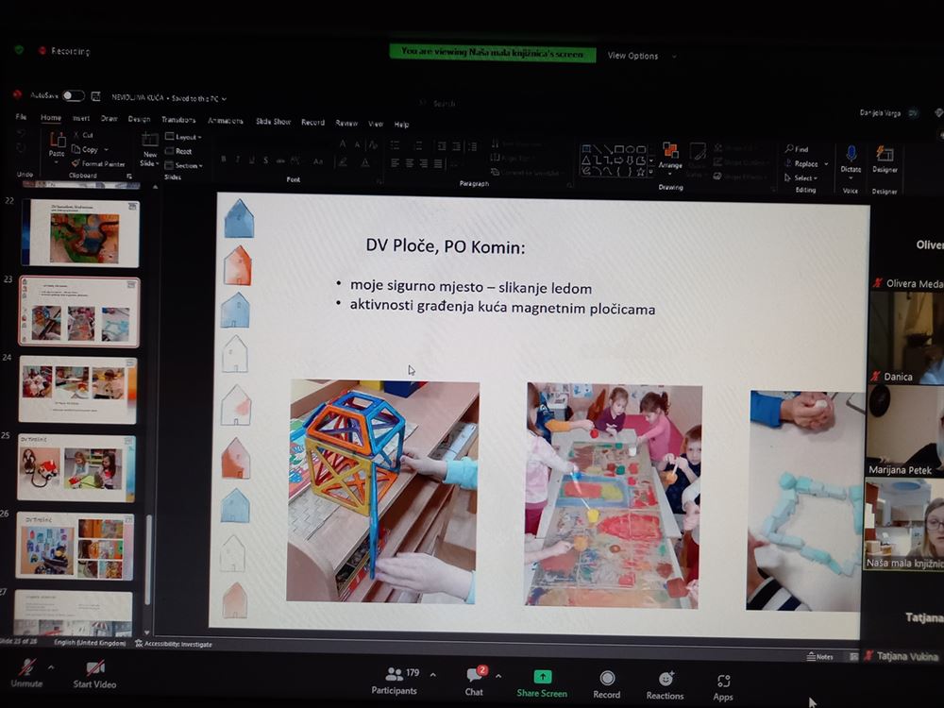Screen dimensions: 944x708
Task: Select slide 26 thumbnail
Action: pos(75,546)
